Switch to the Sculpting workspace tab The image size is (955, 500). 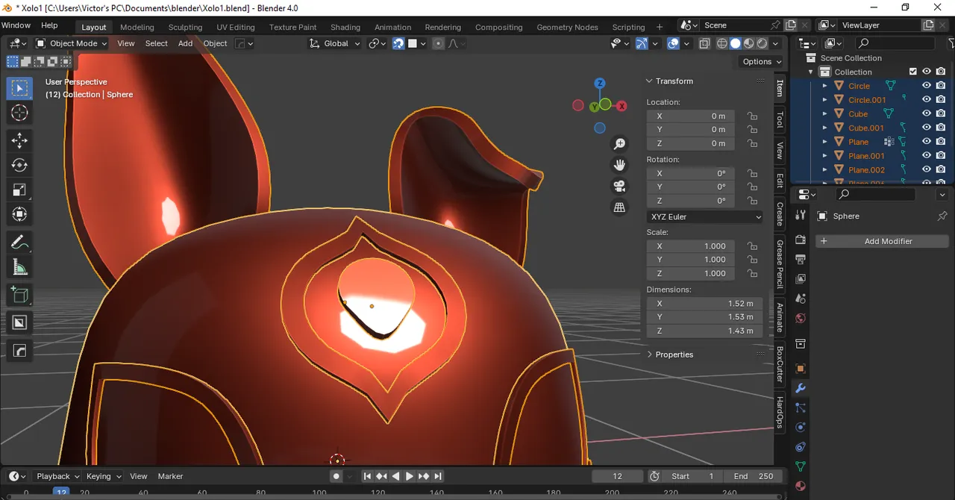(x=185, y=27)
